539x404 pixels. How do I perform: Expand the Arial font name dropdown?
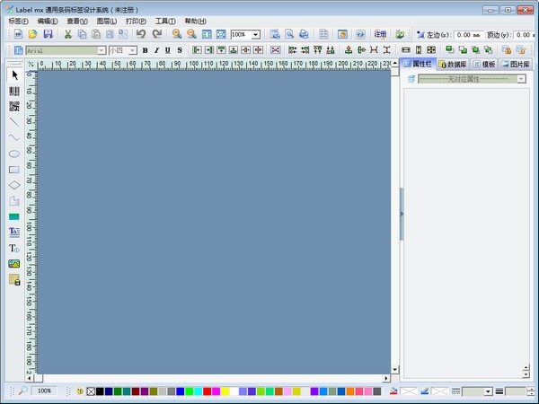(x=102, y=51)
